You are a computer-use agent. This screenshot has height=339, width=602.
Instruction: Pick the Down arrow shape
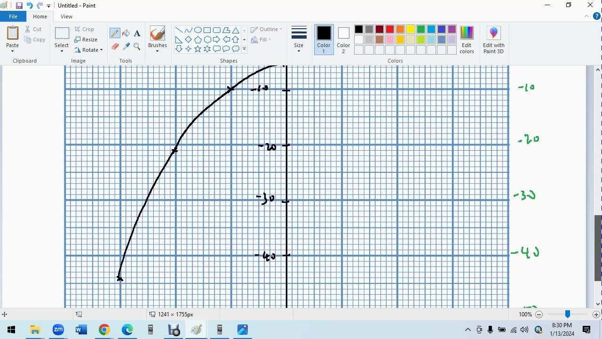[179, 49]
